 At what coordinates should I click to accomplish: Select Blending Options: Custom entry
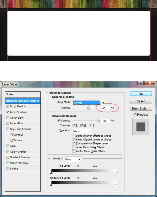[23, 101]
